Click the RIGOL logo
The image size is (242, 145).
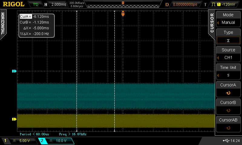[x=14, y=4]
